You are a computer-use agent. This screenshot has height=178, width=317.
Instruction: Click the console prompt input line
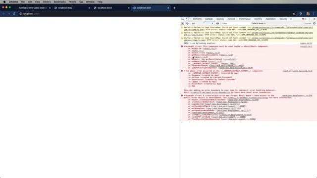tap(249, 122)
